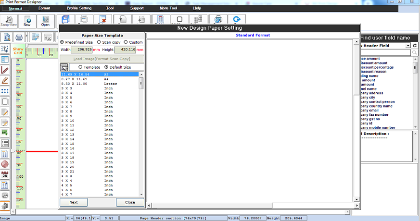
Task: Select the 11.69 X 16.54 A3 row
Action: pos(100,74)
